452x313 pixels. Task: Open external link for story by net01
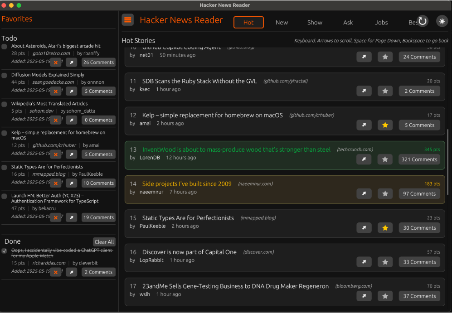click(x=364, y=57)
